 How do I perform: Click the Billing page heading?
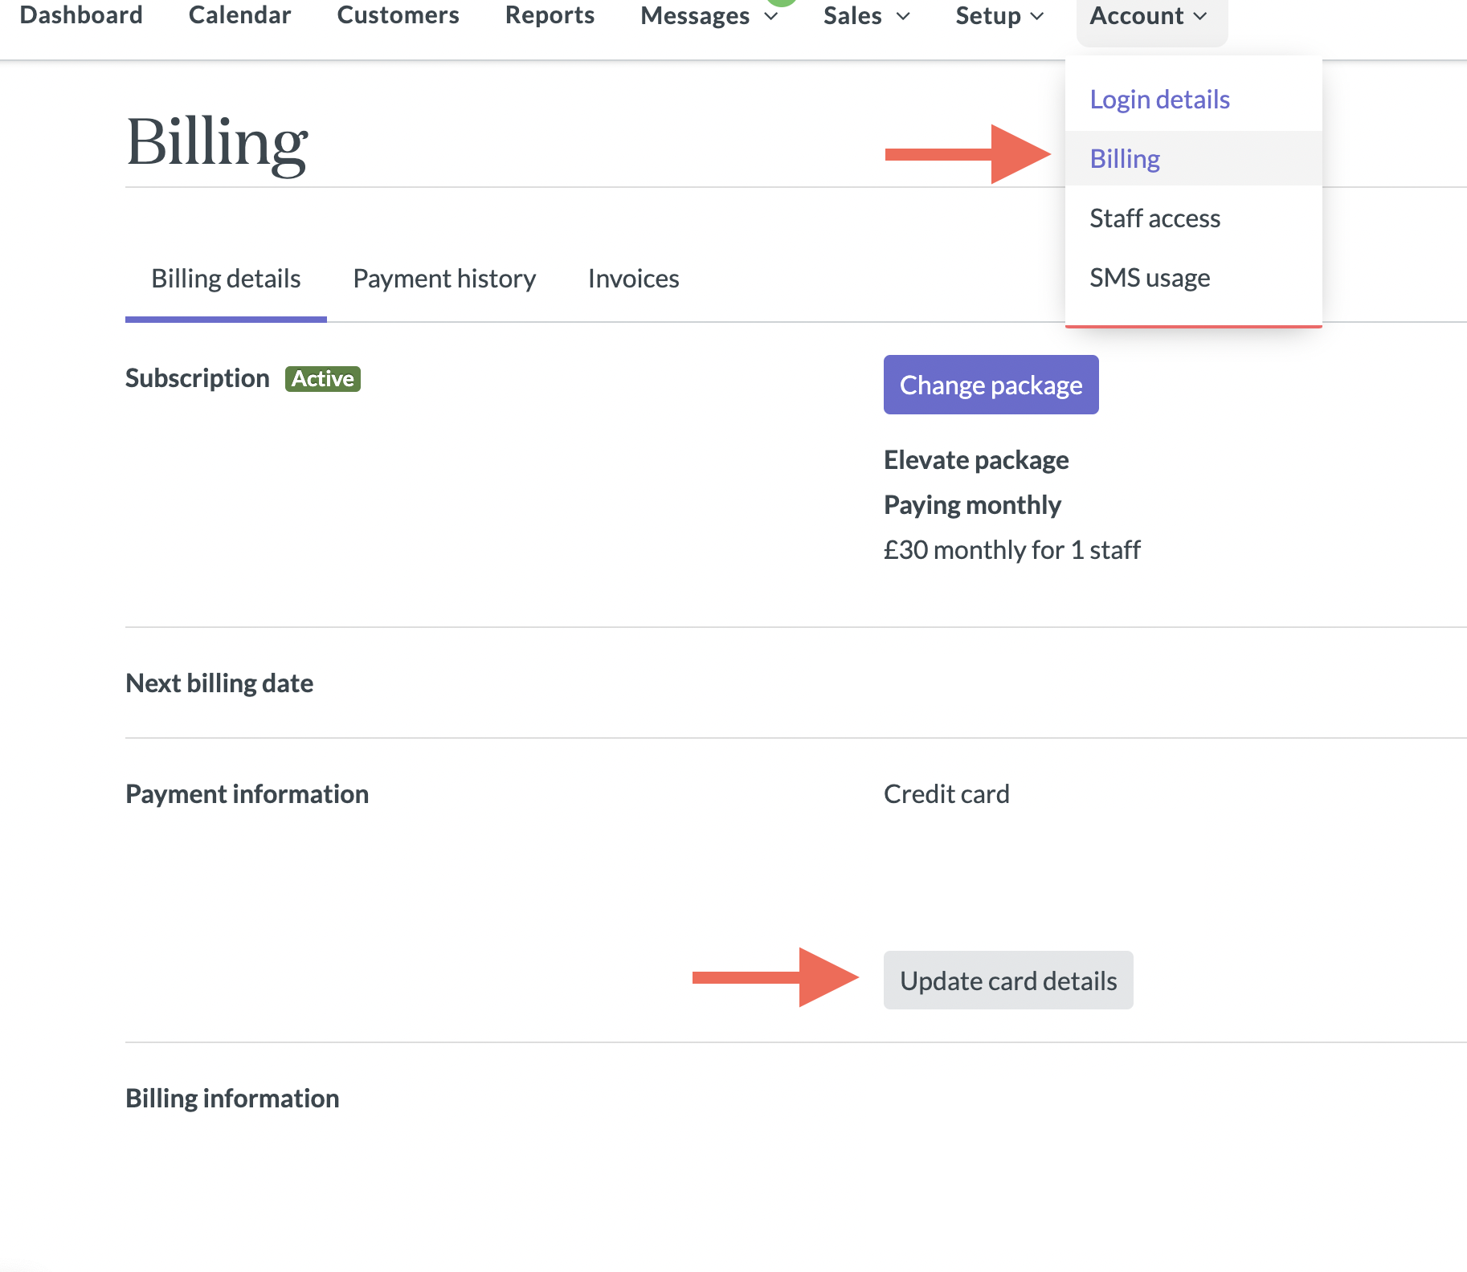click(216, 143)
